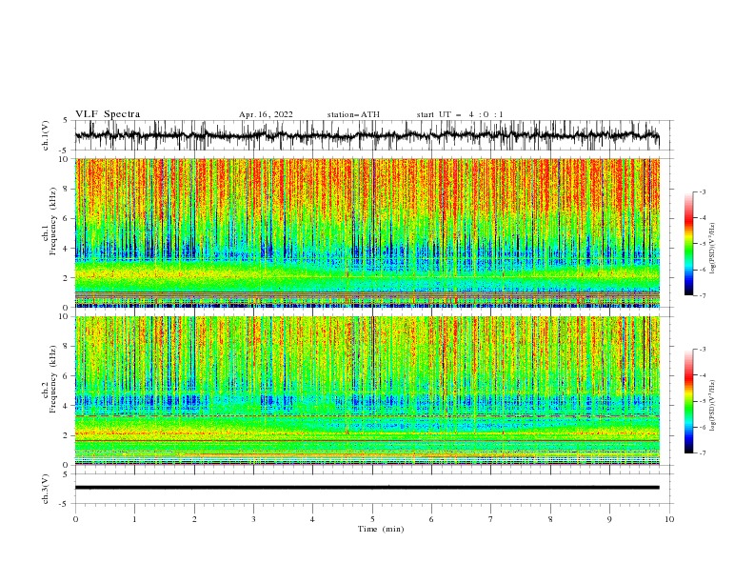754x583 pixels.
Task: Click the "VLF Spectra" plot title
Action: point(108,114)
